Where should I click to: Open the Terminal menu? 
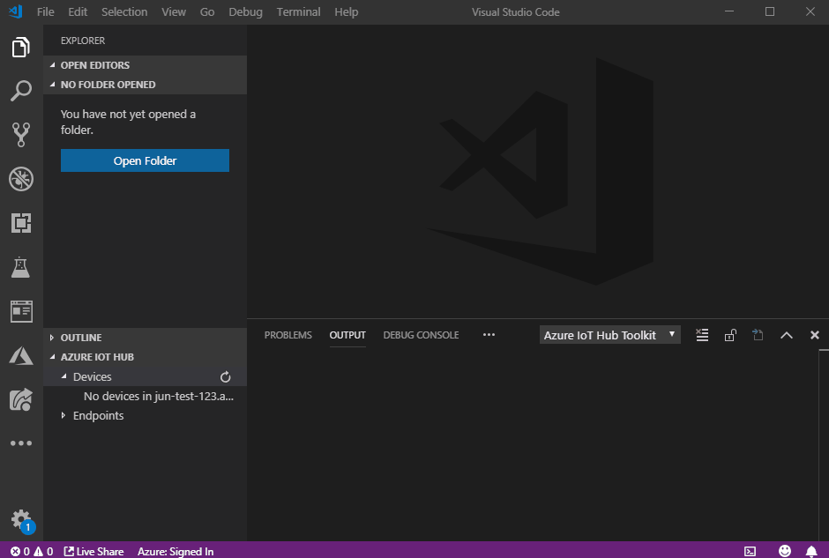point(298,11)
